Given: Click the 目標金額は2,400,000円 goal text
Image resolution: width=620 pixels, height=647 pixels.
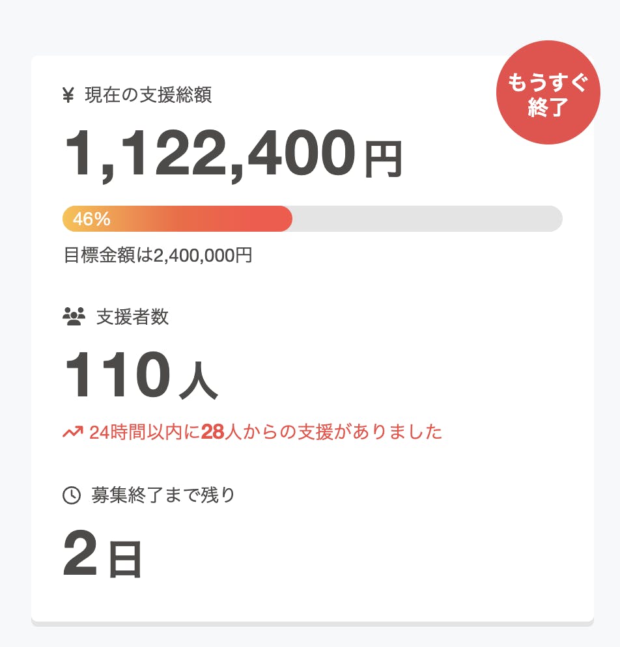Looking at the screenshot, I should tap(158, 255).
